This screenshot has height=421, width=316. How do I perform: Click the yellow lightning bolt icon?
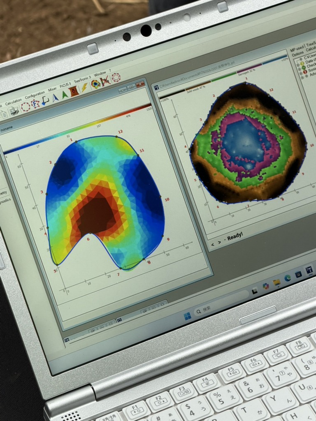coord(85,88)
